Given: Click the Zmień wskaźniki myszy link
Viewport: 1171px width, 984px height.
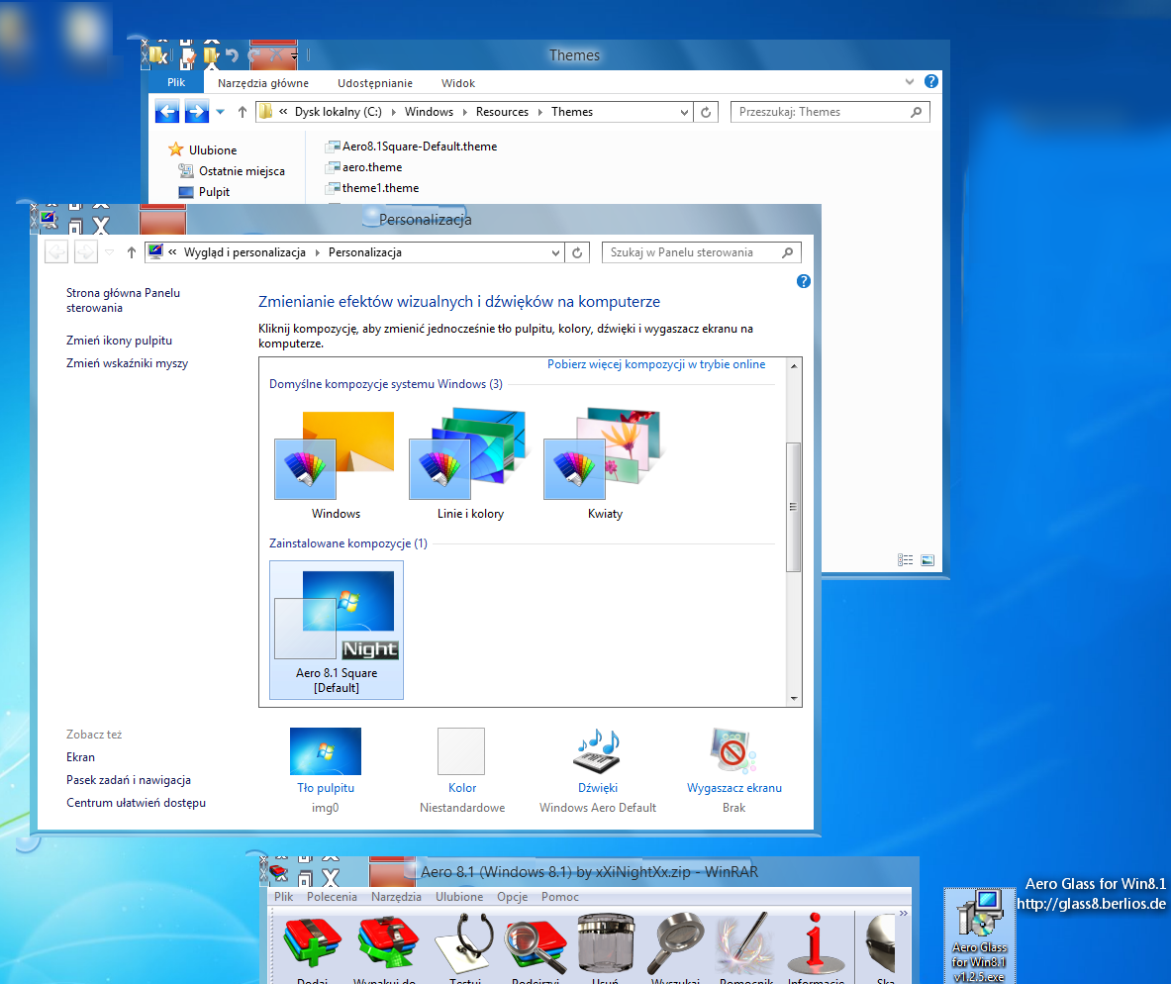Looking at the screenshot, I should [127, 363].
